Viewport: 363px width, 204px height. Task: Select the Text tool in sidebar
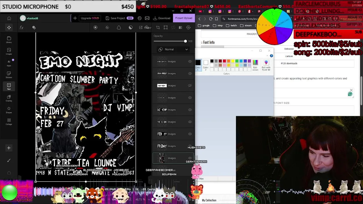click(x=9, y=86)
